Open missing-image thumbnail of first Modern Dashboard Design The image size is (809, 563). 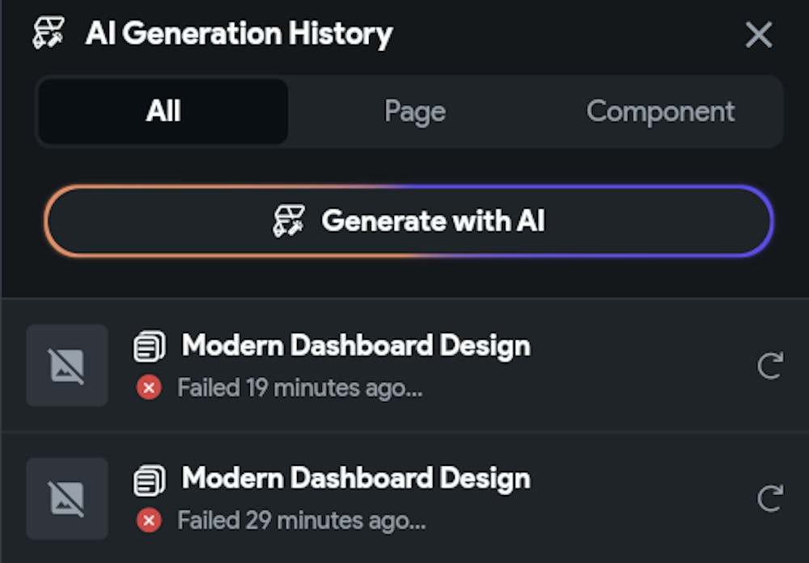point(67,366)
